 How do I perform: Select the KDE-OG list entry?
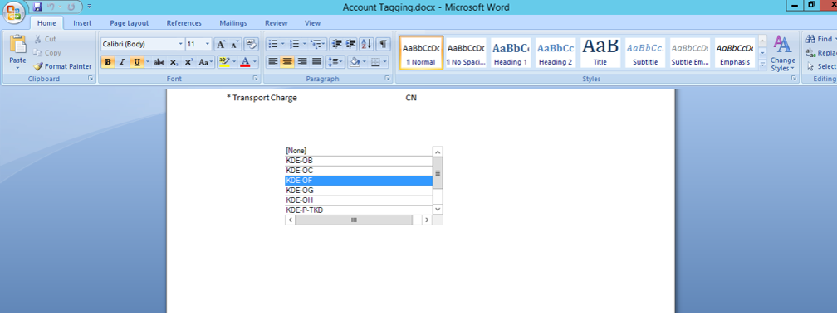tap(359, 191)
